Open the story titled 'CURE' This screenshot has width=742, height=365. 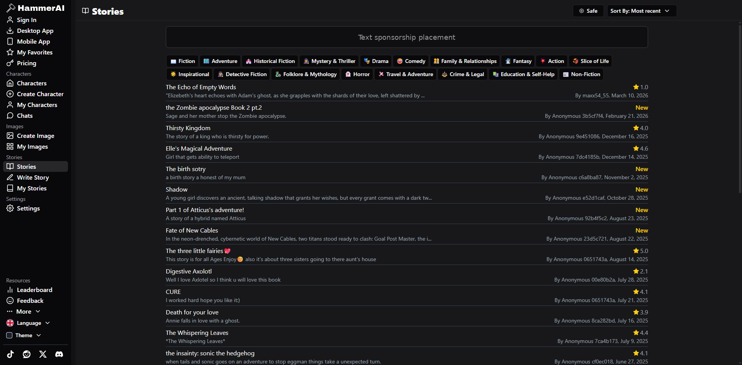click(x=407, y=296)
